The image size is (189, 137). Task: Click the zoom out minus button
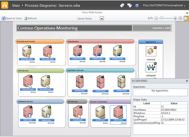tap(156, 18)
